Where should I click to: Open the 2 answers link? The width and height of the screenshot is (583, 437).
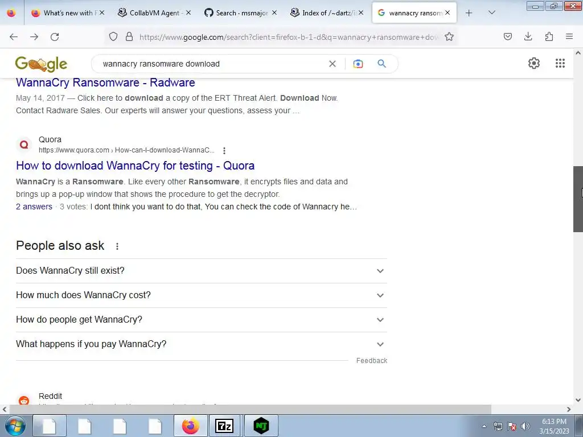[34, 207]
